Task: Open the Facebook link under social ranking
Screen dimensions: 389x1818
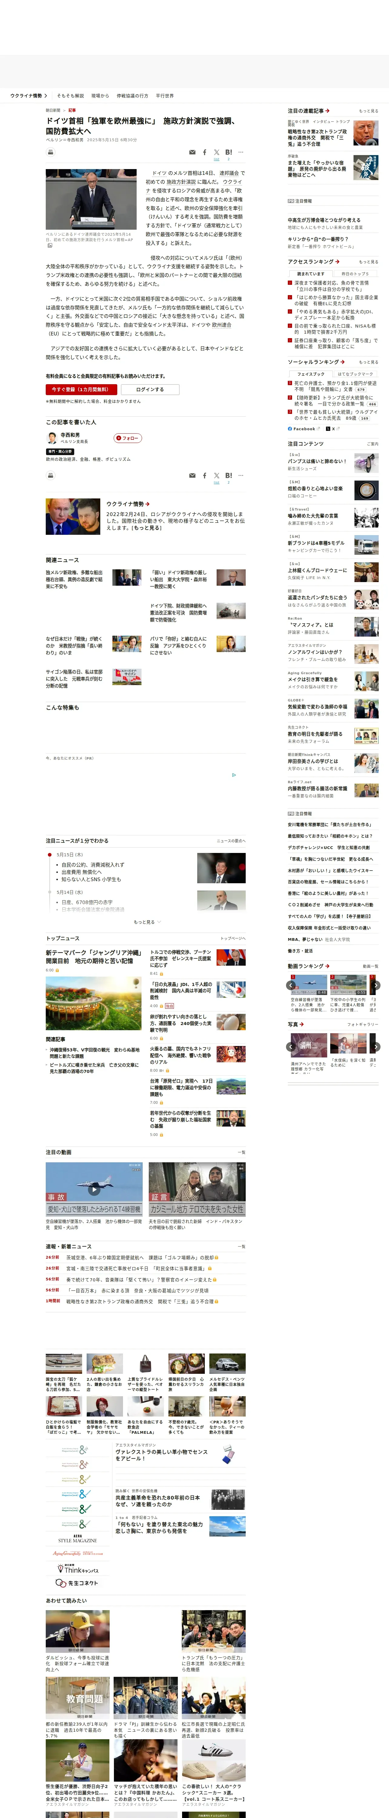Action: coord(304,428)
